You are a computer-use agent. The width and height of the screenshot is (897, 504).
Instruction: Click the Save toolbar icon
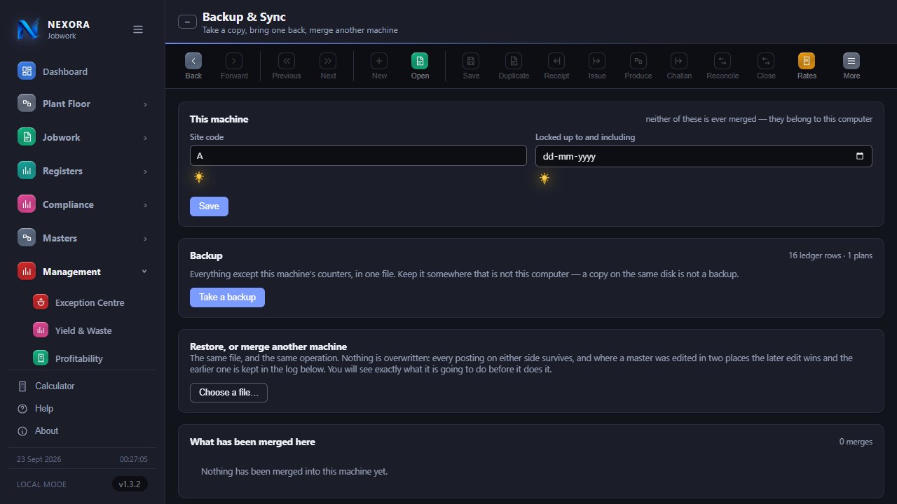click(471, 61)
